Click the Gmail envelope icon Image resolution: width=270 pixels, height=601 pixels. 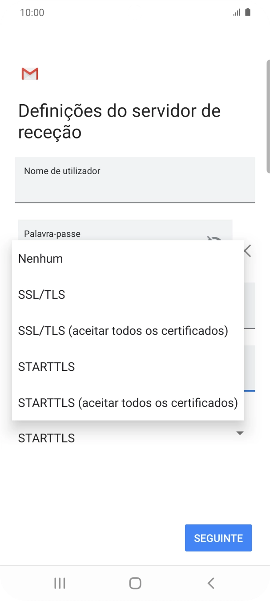point(30,73)
